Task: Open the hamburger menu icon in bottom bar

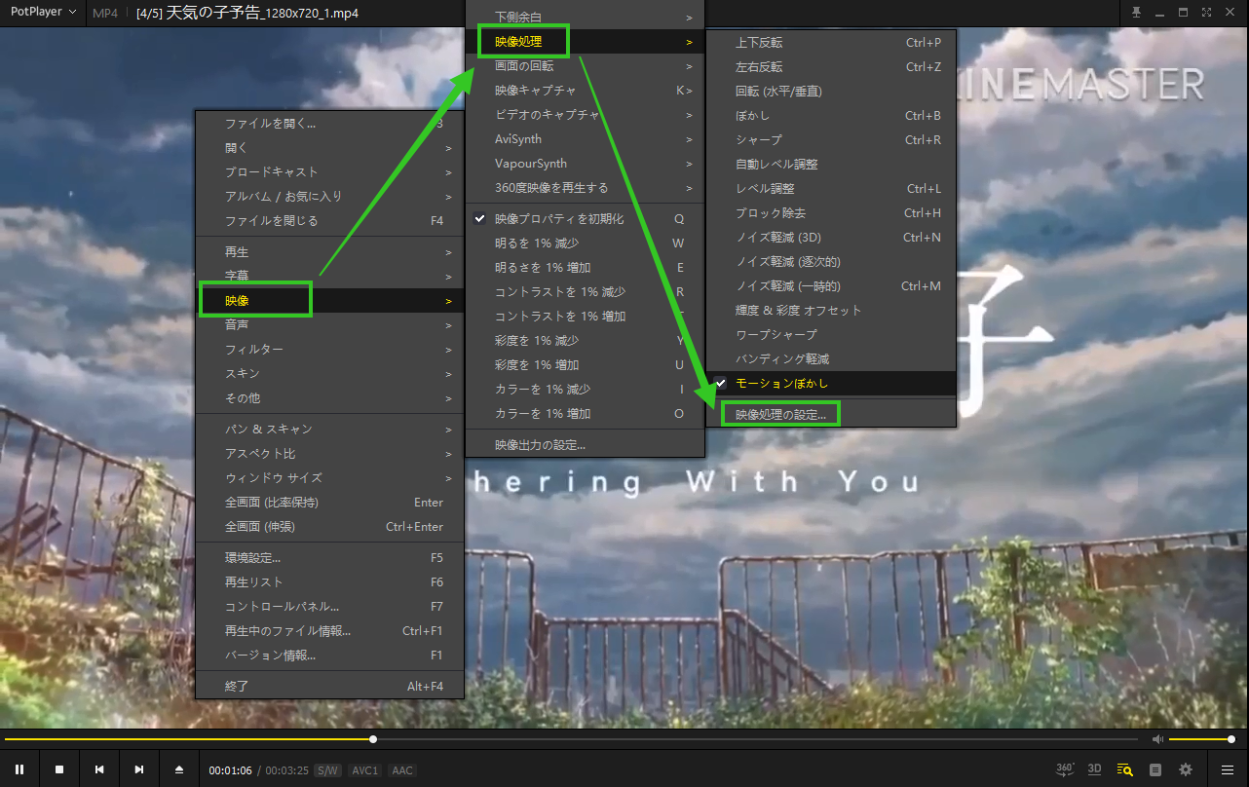Action: click(1228, 769)
